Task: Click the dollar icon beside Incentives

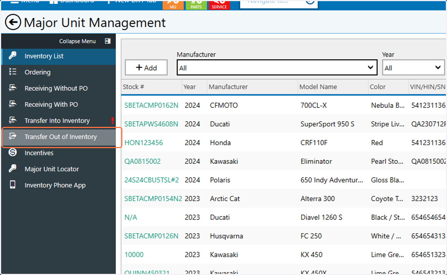Action: tap(13, 153)
